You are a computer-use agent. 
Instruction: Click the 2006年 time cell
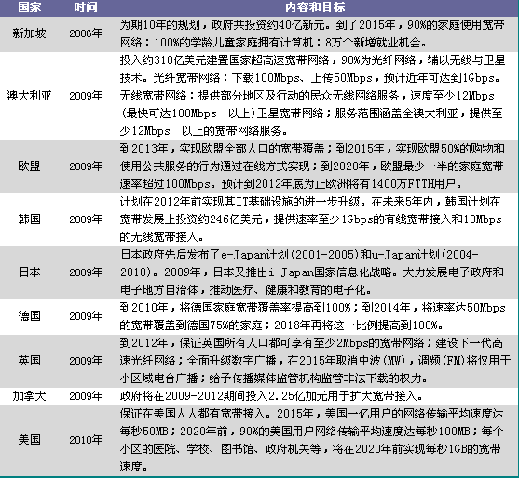pyautogui.click(x=86, y=33)
